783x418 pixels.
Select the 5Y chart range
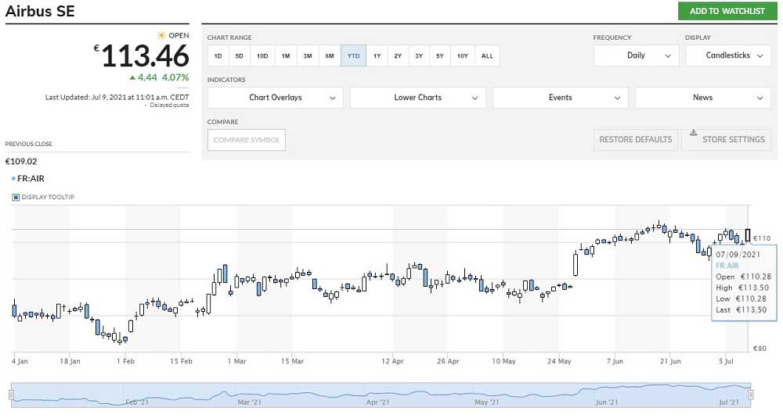click(x=440, y=55)
